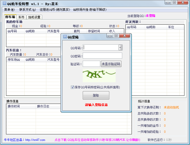Expand the QQ号码 dropdown arrow

(x=120, y=47)
